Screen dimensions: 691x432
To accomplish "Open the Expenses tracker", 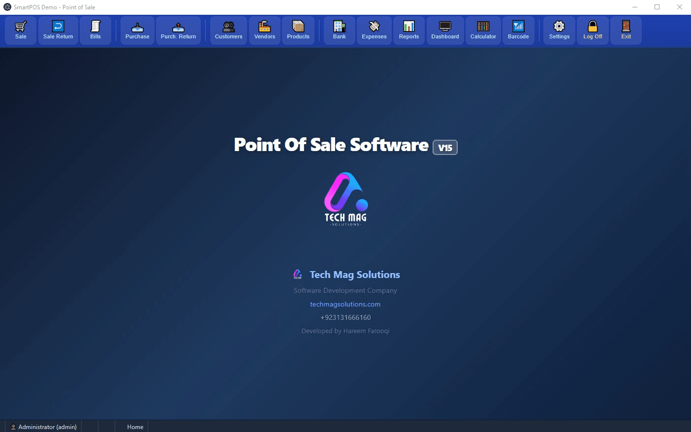I will [x=374, y=30].
